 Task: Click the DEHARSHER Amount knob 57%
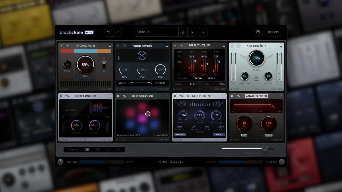click(76, 125)
